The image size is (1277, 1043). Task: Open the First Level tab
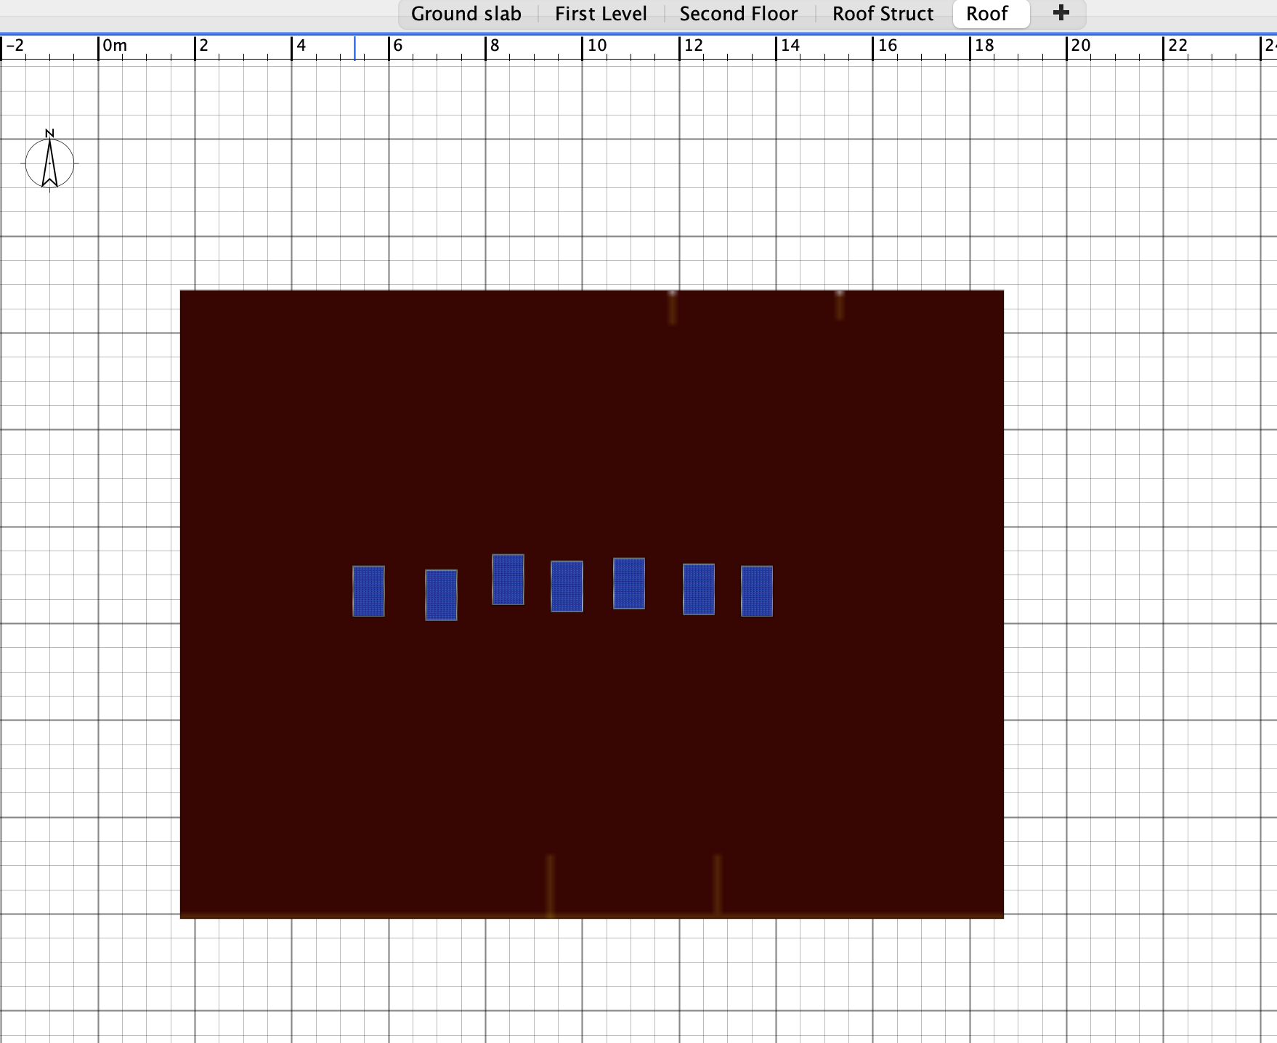click(x=601, y=14)
